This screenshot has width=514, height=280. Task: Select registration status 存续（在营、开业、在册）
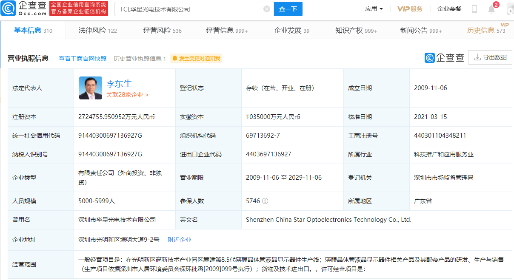click(x=282, y=88)
